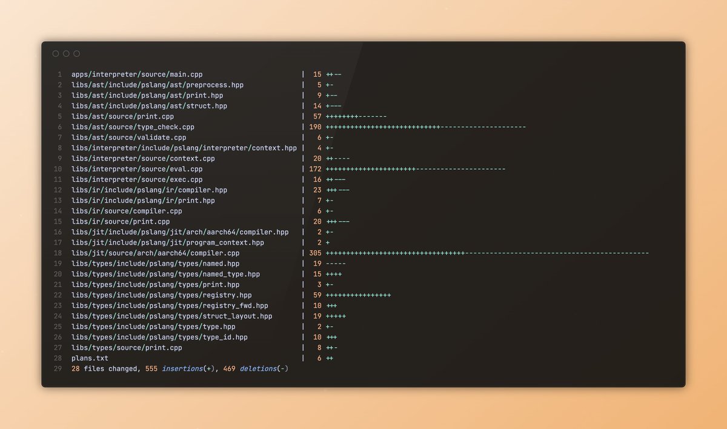The image size is (727, 429).
Task: Select libs/ast/source/validate.cpp path
Action: pyautogui.click(x=129, y=138)
